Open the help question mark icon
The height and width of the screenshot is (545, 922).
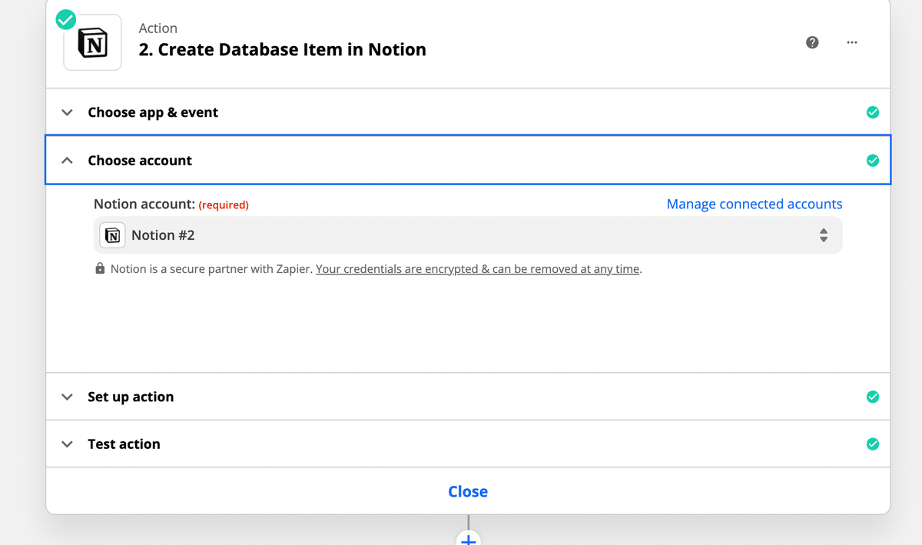(x=812, y=42)
